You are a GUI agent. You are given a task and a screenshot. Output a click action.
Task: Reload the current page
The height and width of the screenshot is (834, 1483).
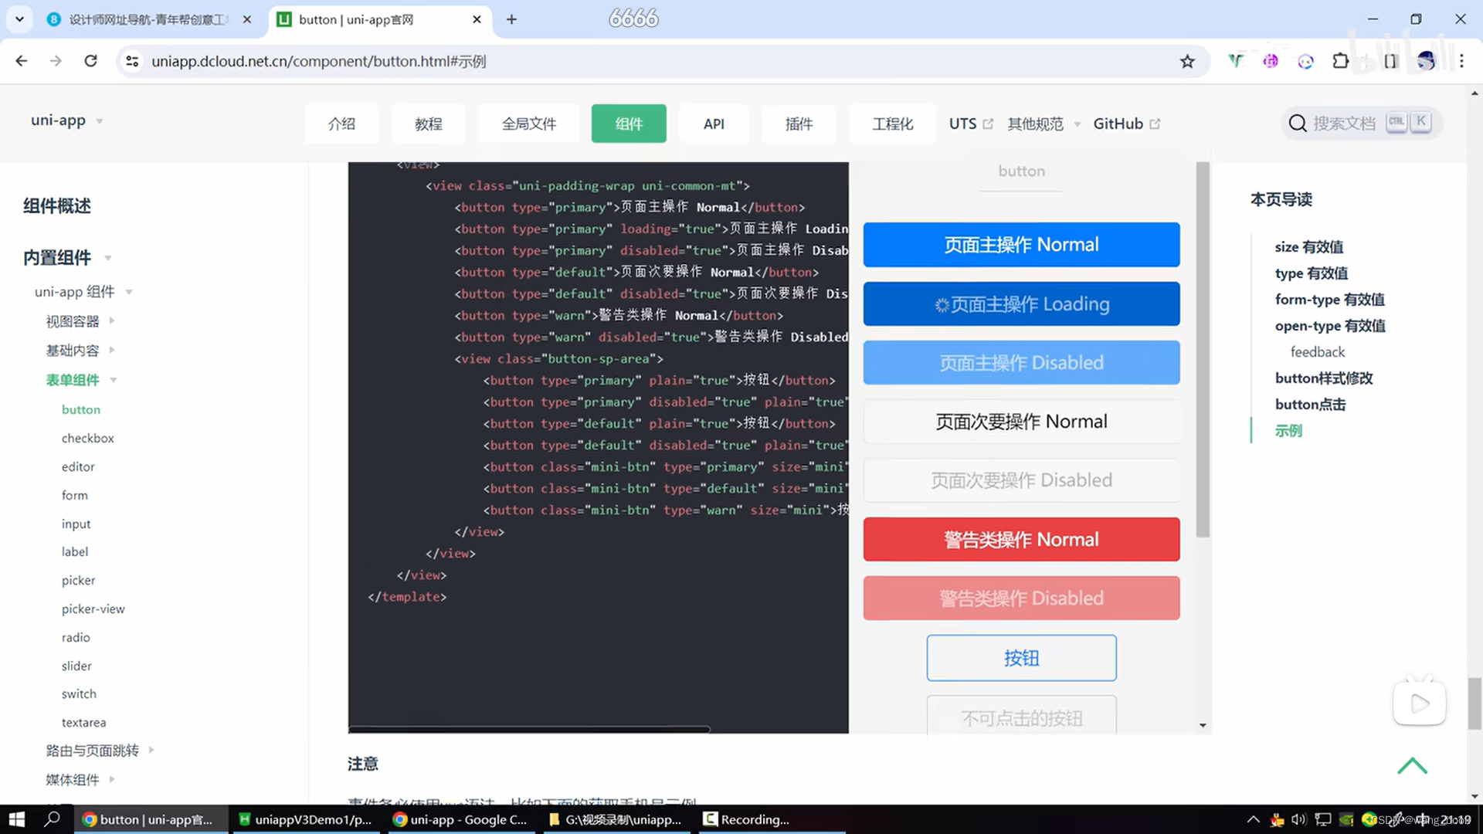coord(90,61)
